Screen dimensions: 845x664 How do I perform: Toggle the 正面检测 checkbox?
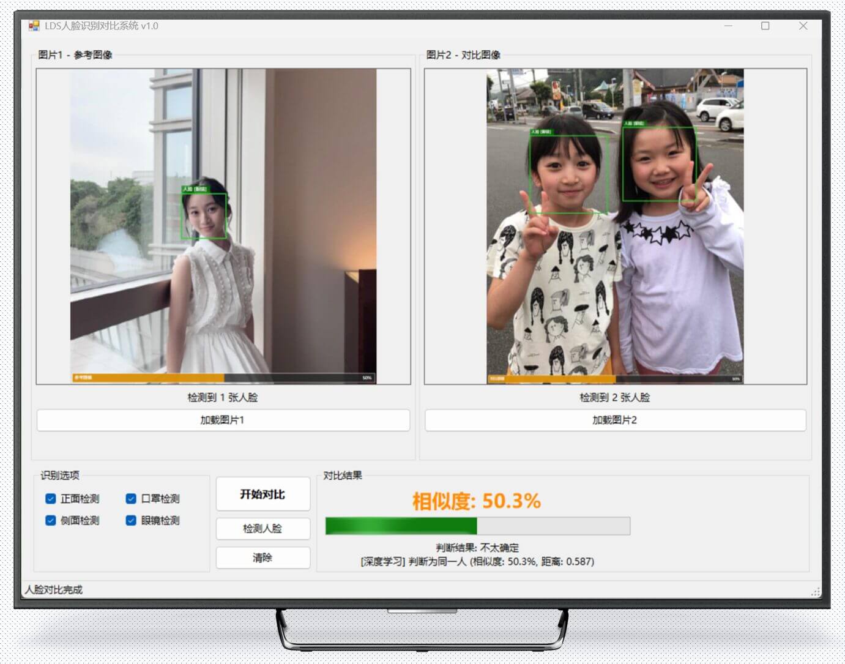(51, 499)
